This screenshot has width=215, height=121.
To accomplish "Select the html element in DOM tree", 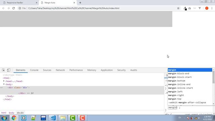I will click(x=7, y=78).
